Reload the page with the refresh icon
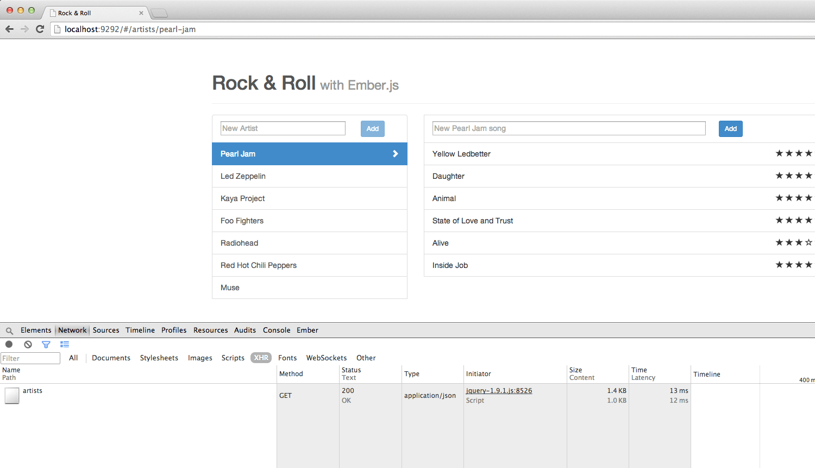 click(x=40, y=29)
